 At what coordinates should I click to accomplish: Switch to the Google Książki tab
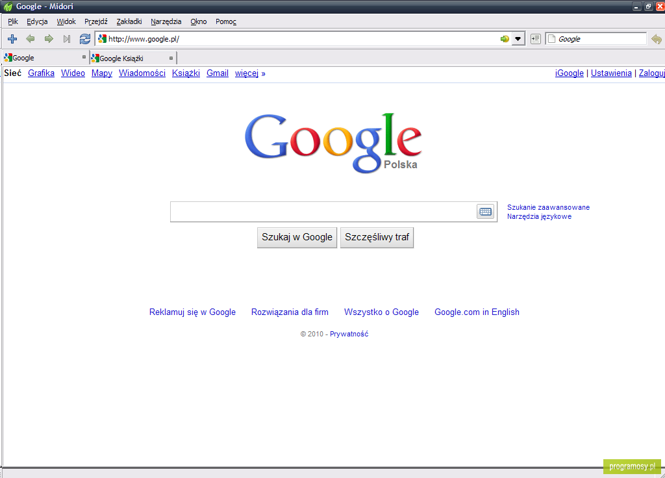pyautogui.click(x=132, y=58)
